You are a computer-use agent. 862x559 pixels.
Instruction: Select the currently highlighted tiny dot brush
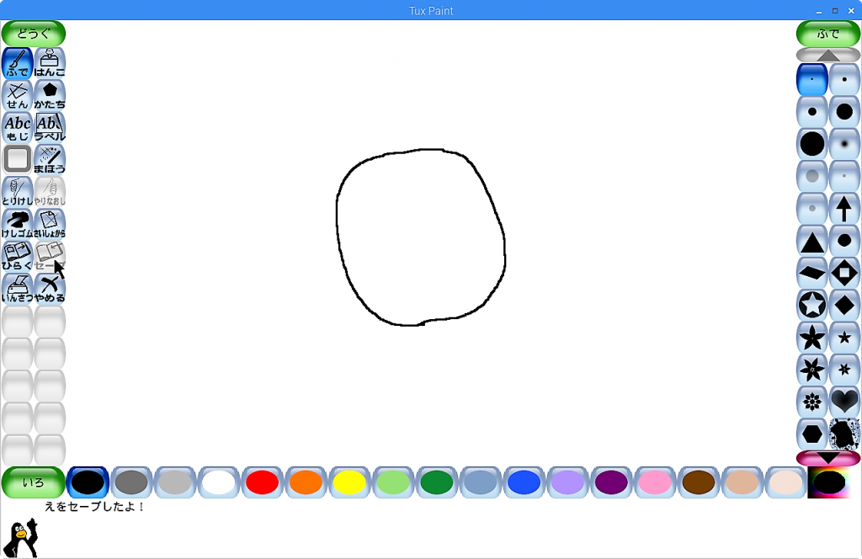tap(812, 80)
